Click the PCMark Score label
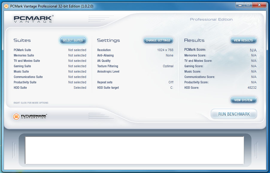The image size is (270, 173). coord(195,50)
